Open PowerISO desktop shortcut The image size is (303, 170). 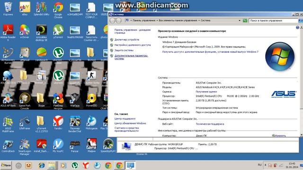91,100
